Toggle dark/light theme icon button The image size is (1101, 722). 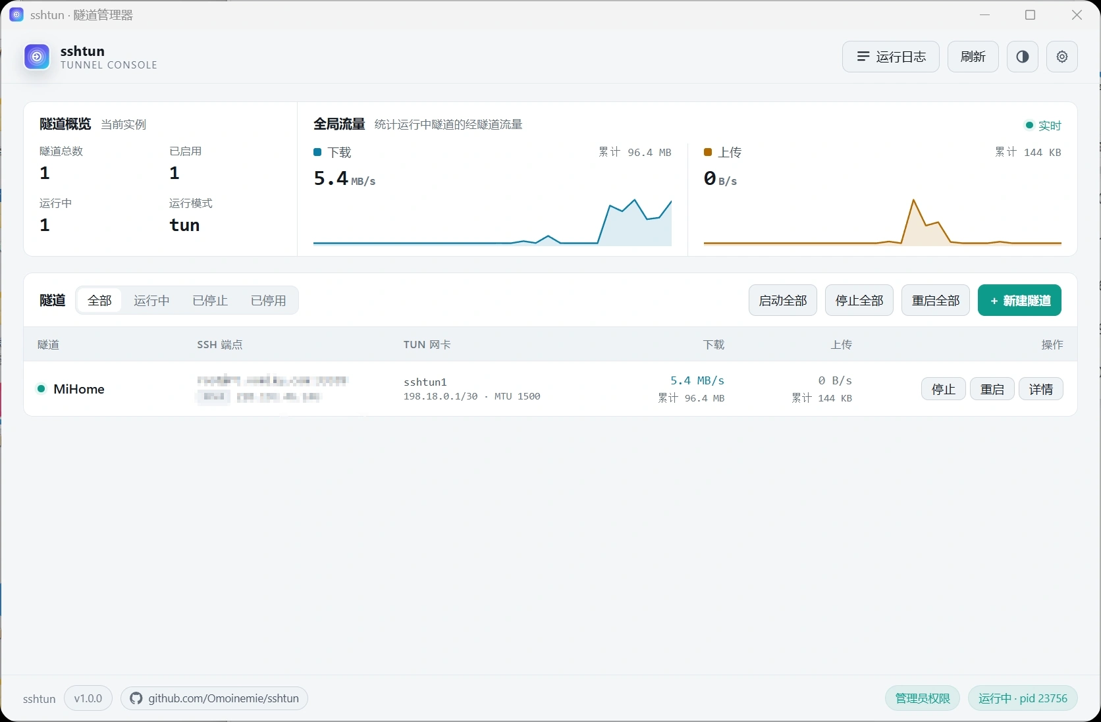pyautogui.click(x=1023, y=57)
